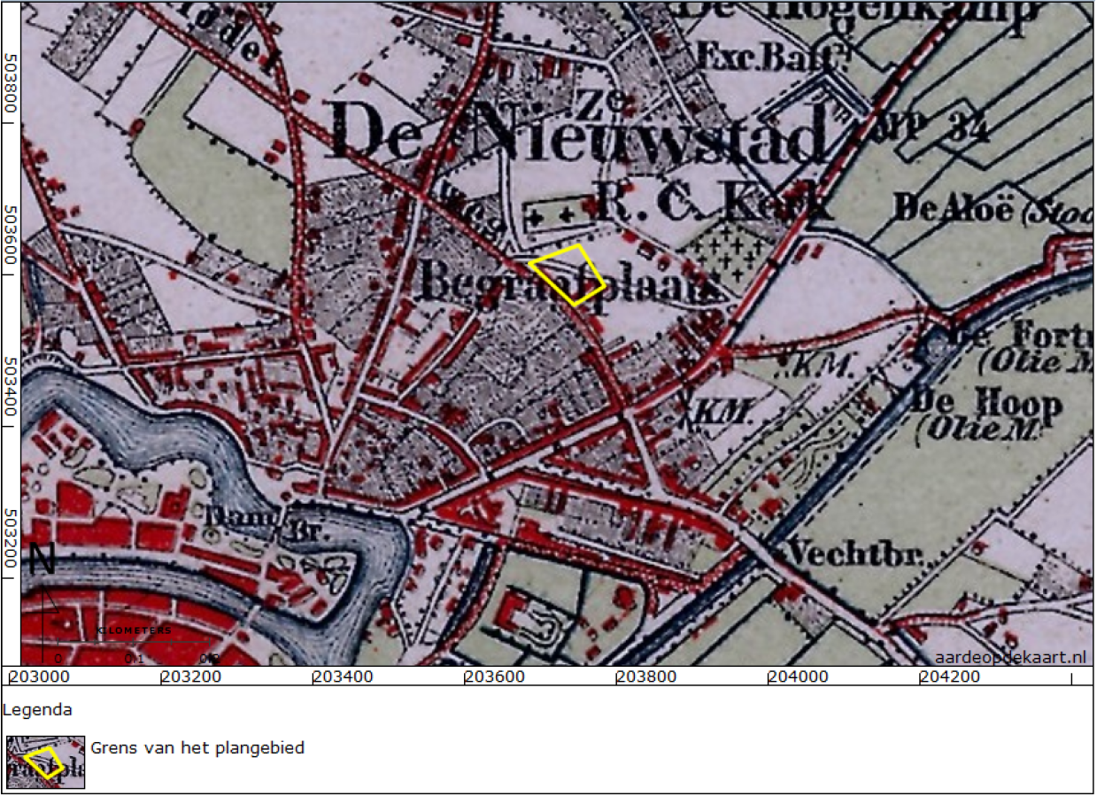Select the 'Begraafplaats' label on the map

coord(567,285)
